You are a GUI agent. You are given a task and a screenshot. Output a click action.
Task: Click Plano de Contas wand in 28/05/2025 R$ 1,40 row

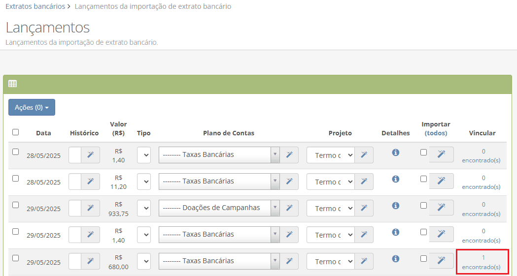(x=289, y=155)
